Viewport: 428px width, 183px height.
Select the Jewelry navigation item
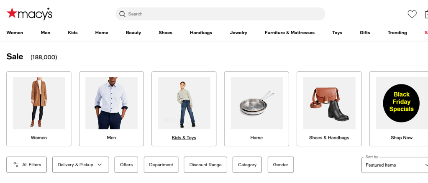click(238, 33)
